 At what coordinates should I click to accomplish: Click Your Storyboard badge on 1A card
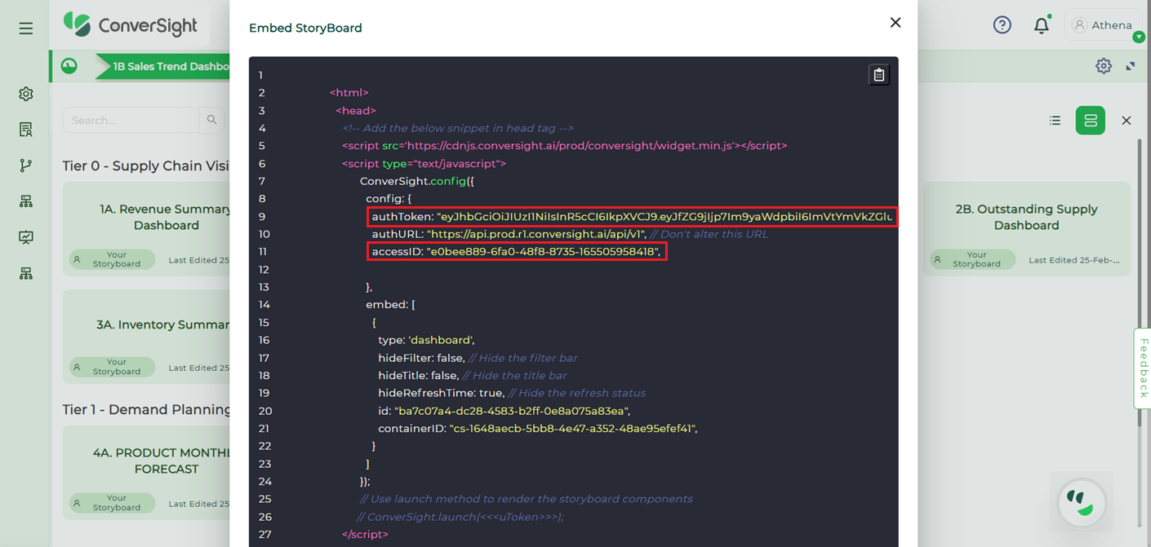click(113, 260)
